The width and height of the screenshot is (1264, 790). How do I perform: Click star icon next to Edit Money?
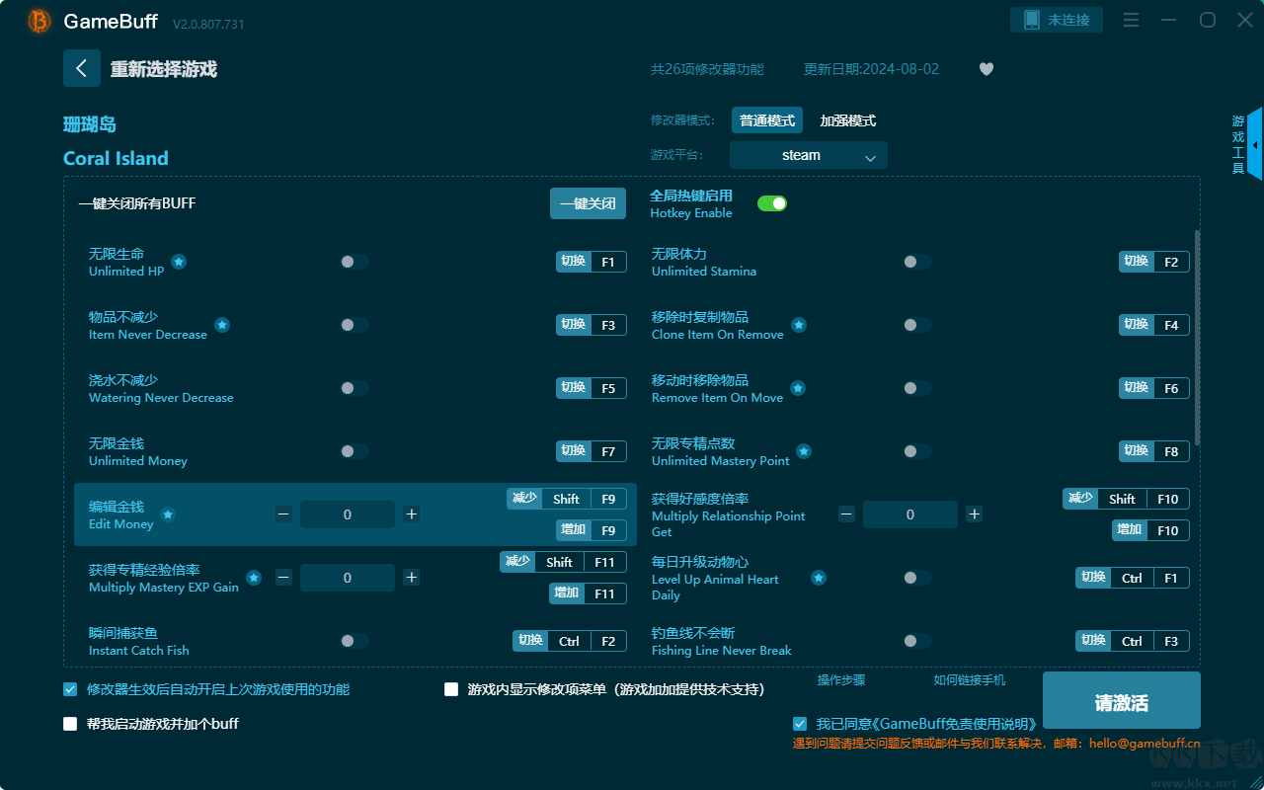point(168,514)
